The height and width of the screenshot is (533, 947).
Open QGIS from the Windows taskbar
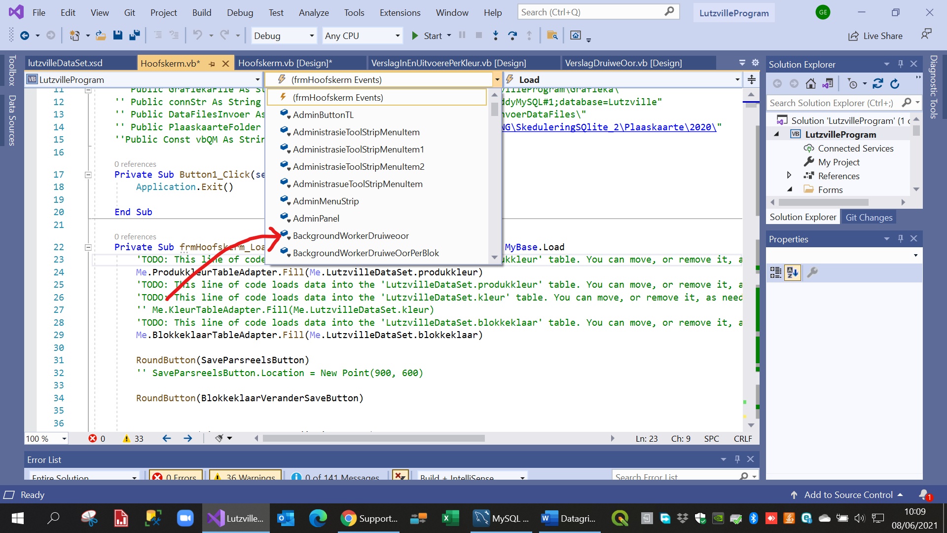coord(619,518)
